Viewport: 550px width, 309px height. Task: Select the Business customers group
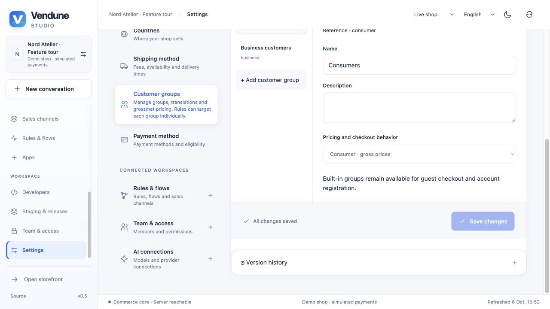(272, 52)
